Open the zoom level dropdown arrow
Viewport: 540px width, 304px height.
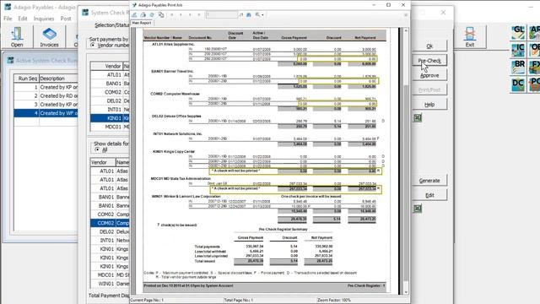262,15
